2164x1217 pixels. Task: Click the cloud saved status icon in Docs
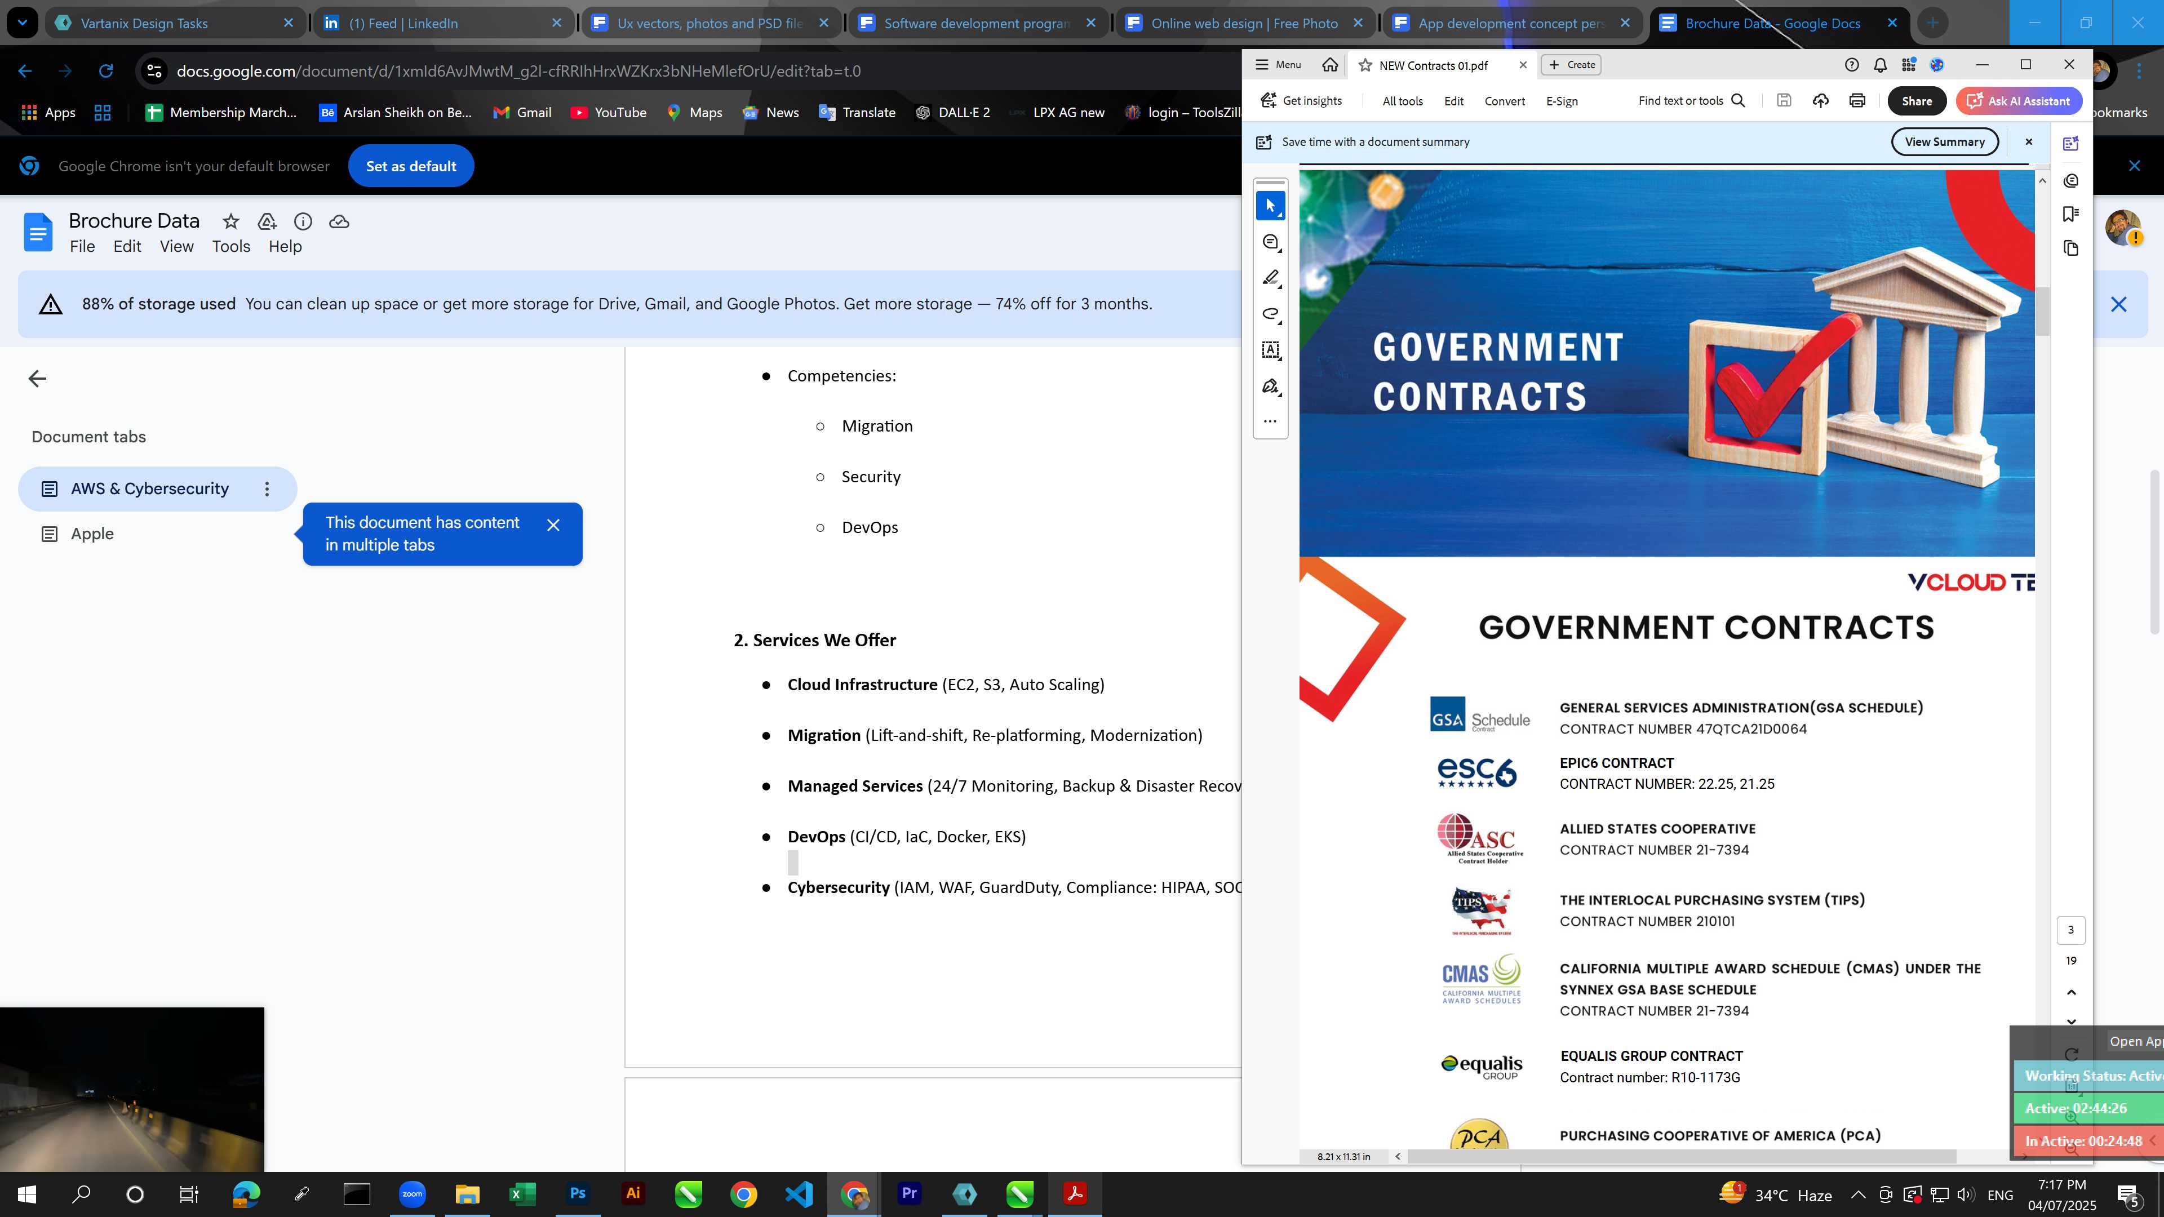(339, 222)
